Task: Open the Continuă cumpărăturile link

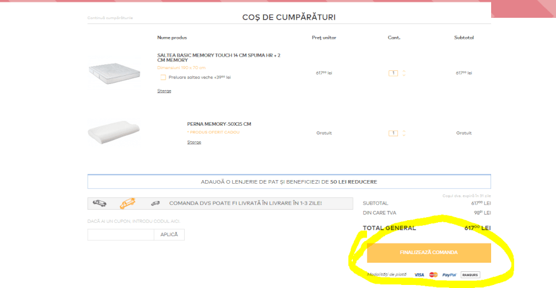Action: tap(110, 18)
